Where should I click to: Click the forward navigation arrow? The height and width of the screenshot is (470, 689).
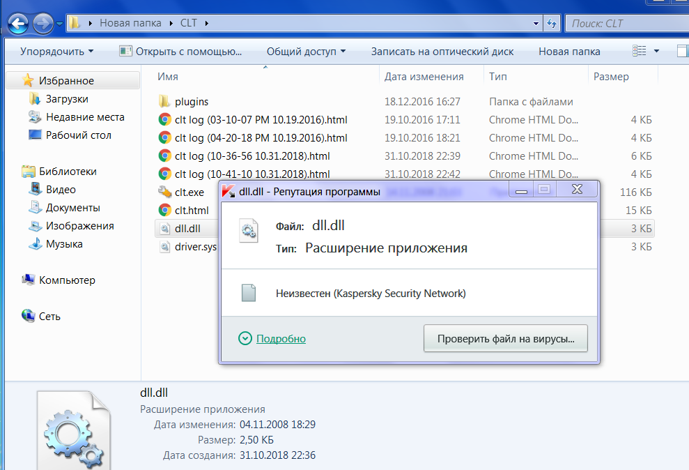coord(43,23)
